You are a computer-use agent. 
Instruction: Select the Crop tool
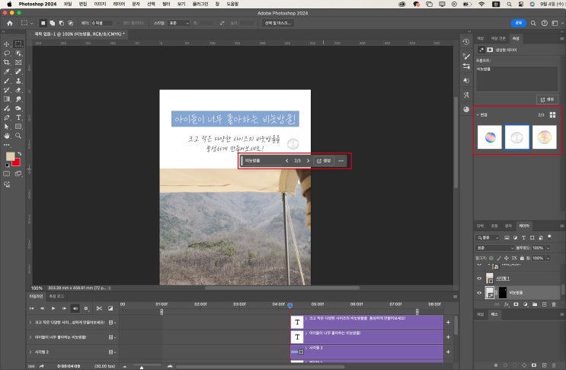pyautogui.click(x=8, y=63)
